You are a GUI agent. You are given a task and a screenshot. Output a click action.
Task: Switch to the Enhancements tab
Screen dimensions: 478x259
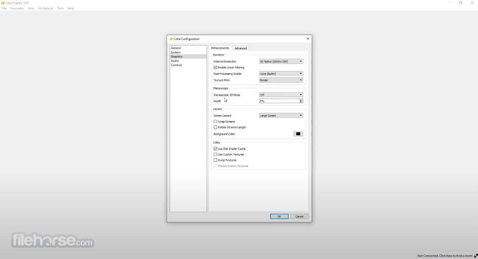tap(220, 48)
